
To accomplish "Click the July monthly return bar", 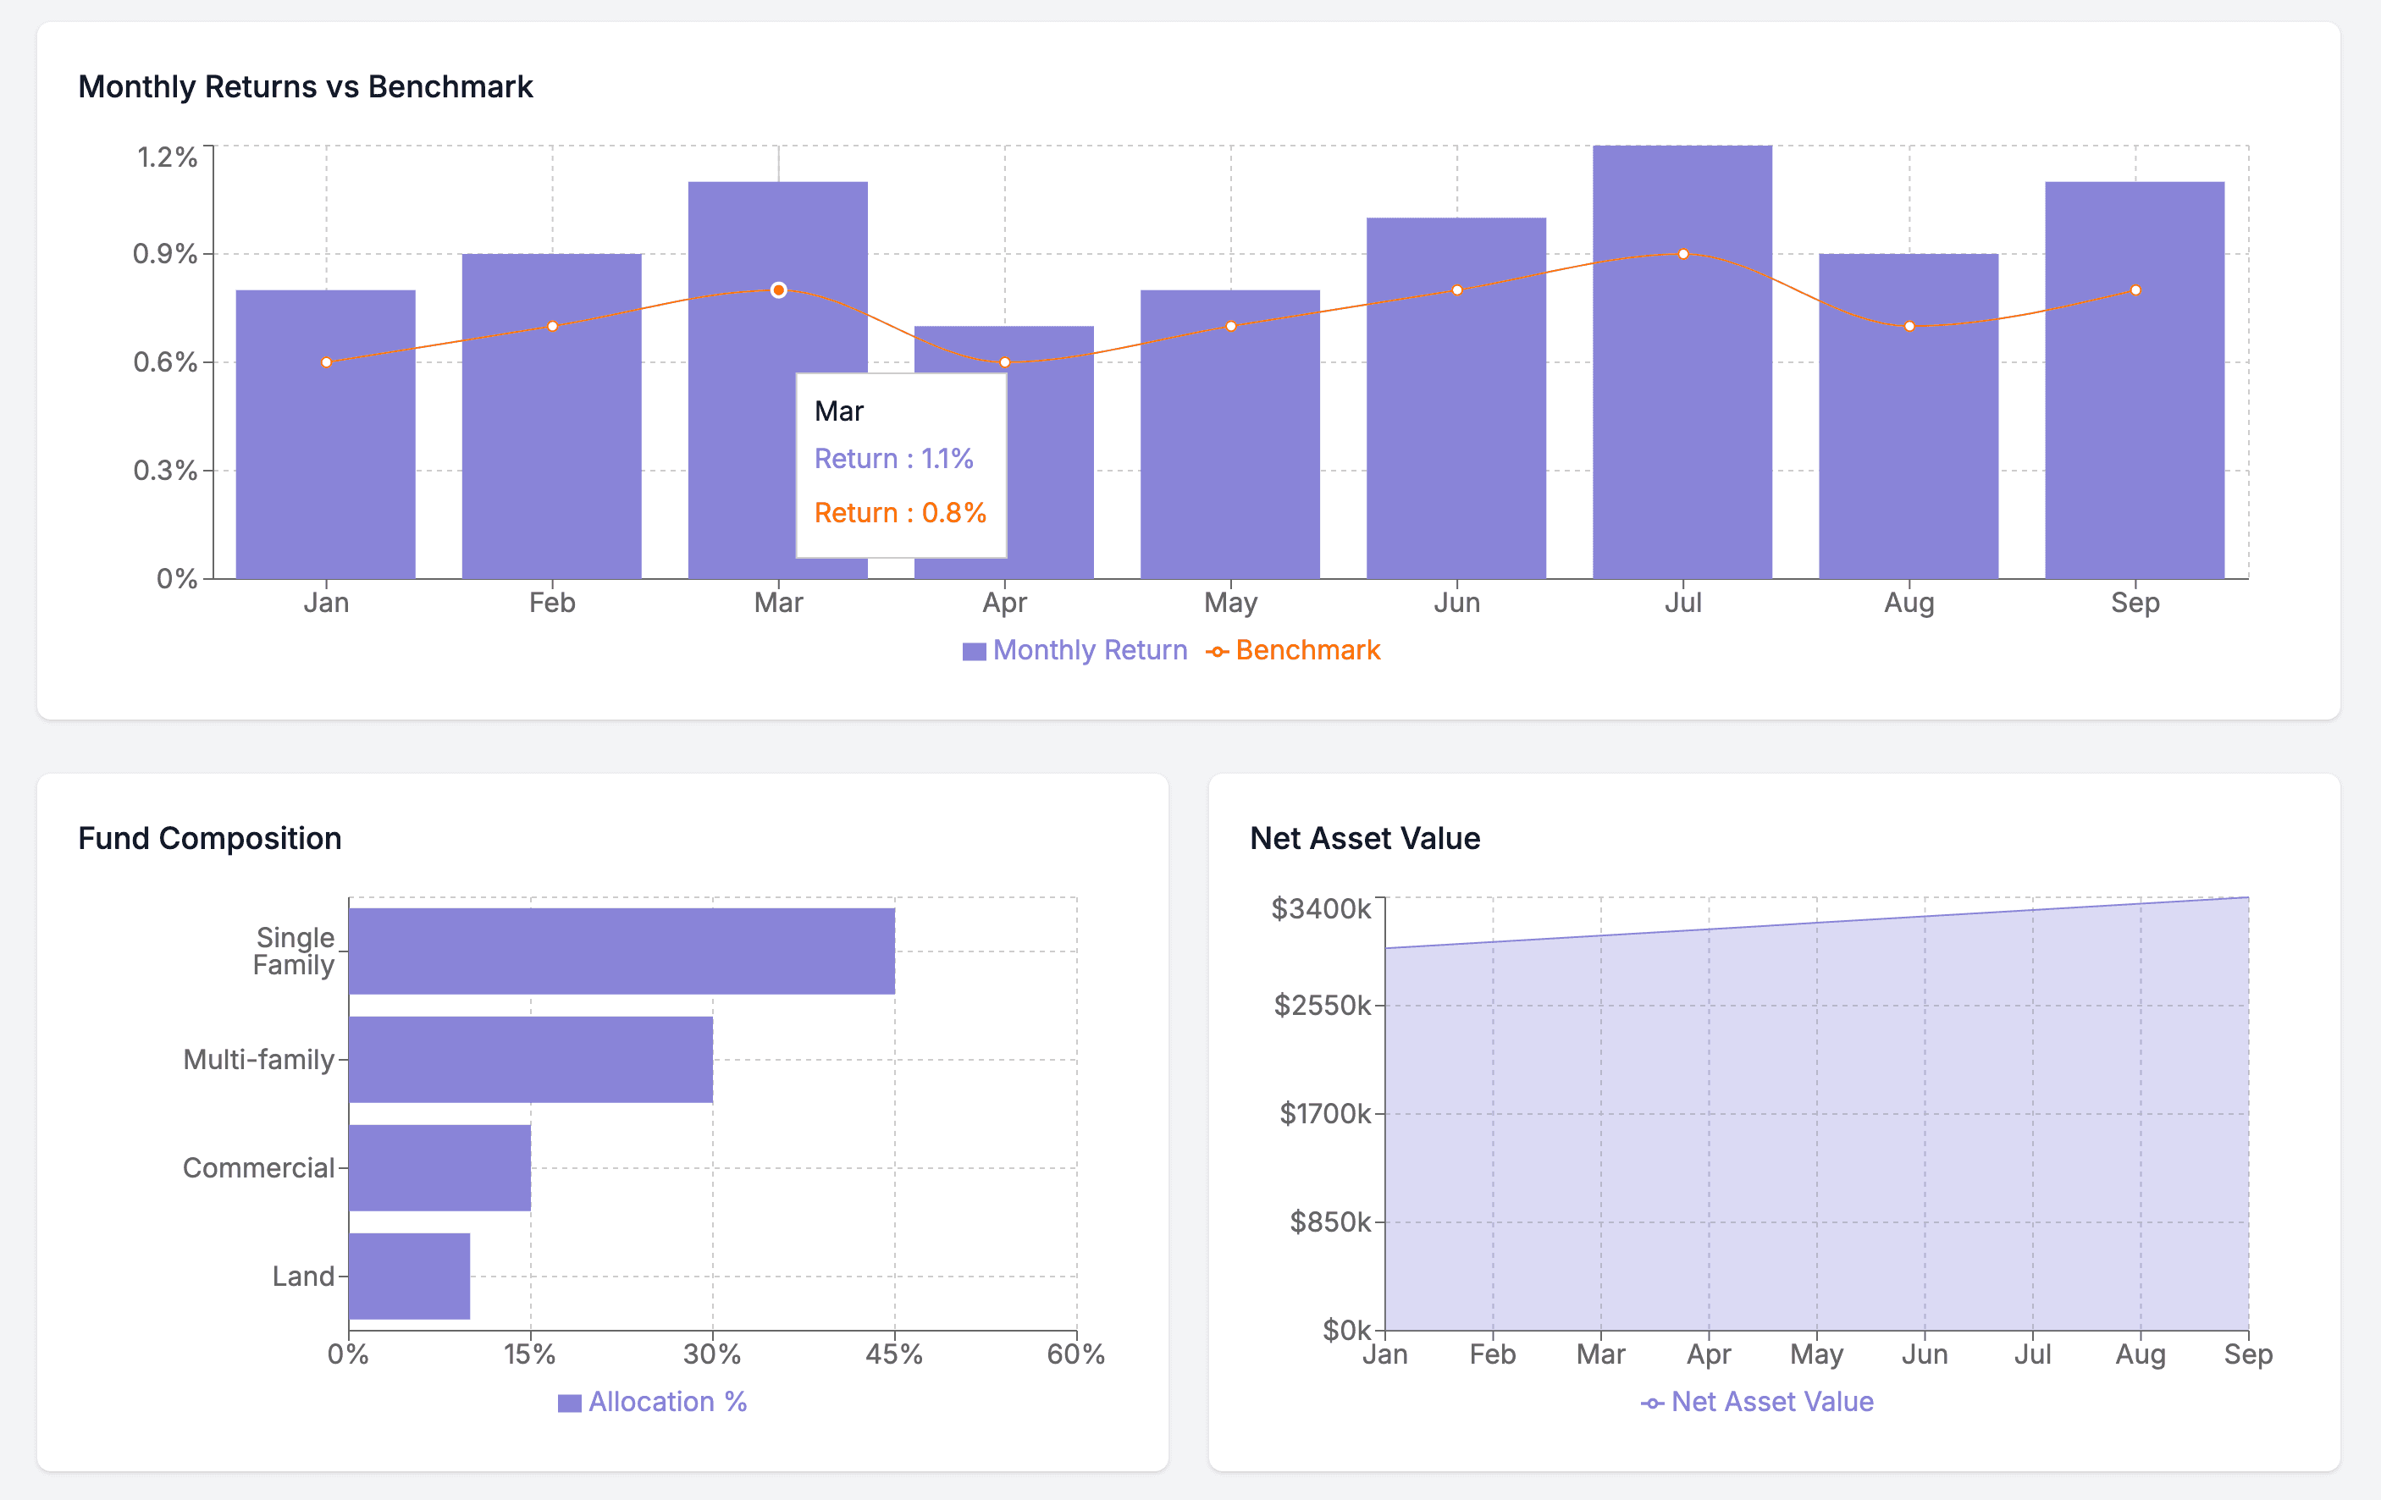I will (x=1682, y=416).
